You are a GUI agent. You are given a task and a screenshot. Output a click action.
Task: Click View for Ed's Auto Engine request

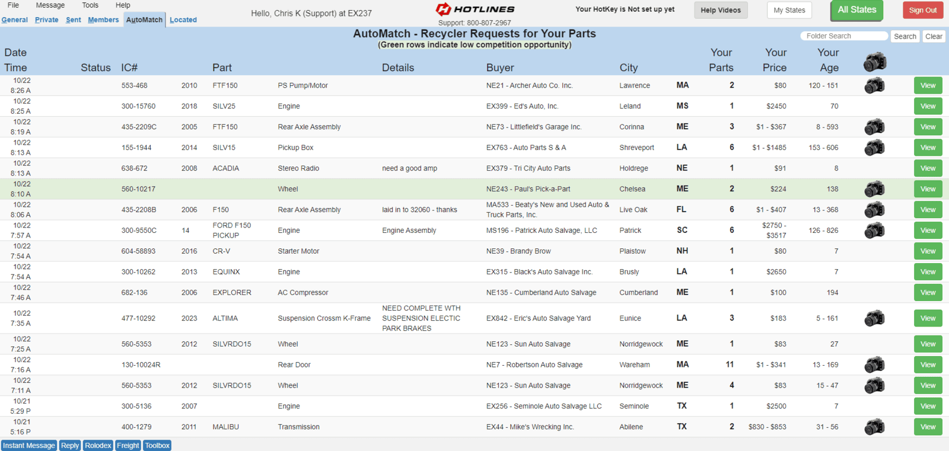coord(928,106)
